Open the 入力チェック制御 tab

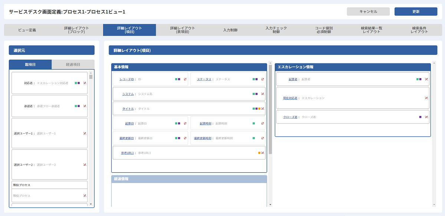click(x=276, y=30)
